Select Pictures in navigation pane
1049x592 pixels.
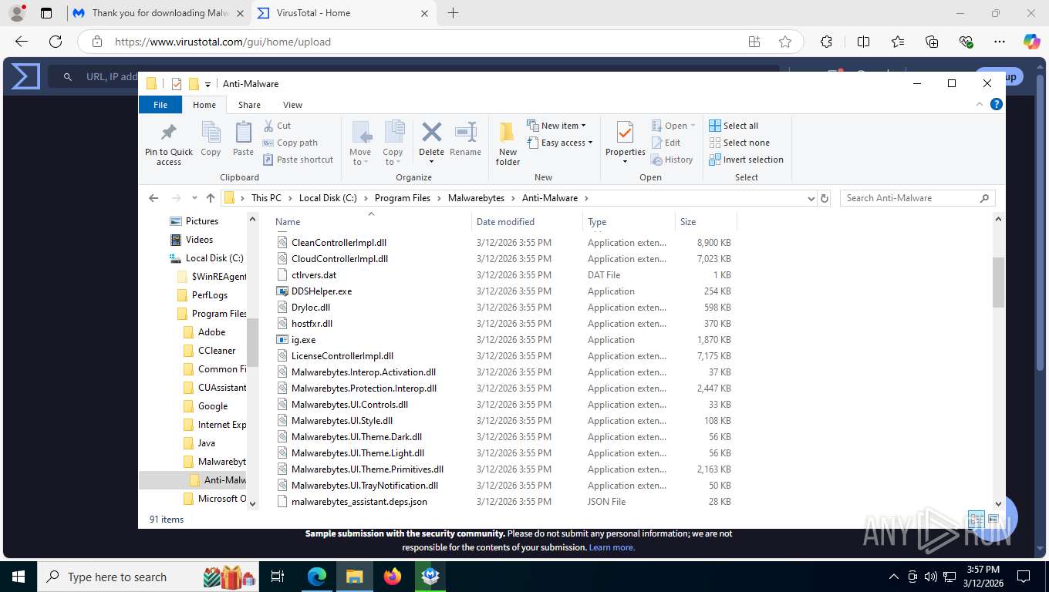pos(201,221)
